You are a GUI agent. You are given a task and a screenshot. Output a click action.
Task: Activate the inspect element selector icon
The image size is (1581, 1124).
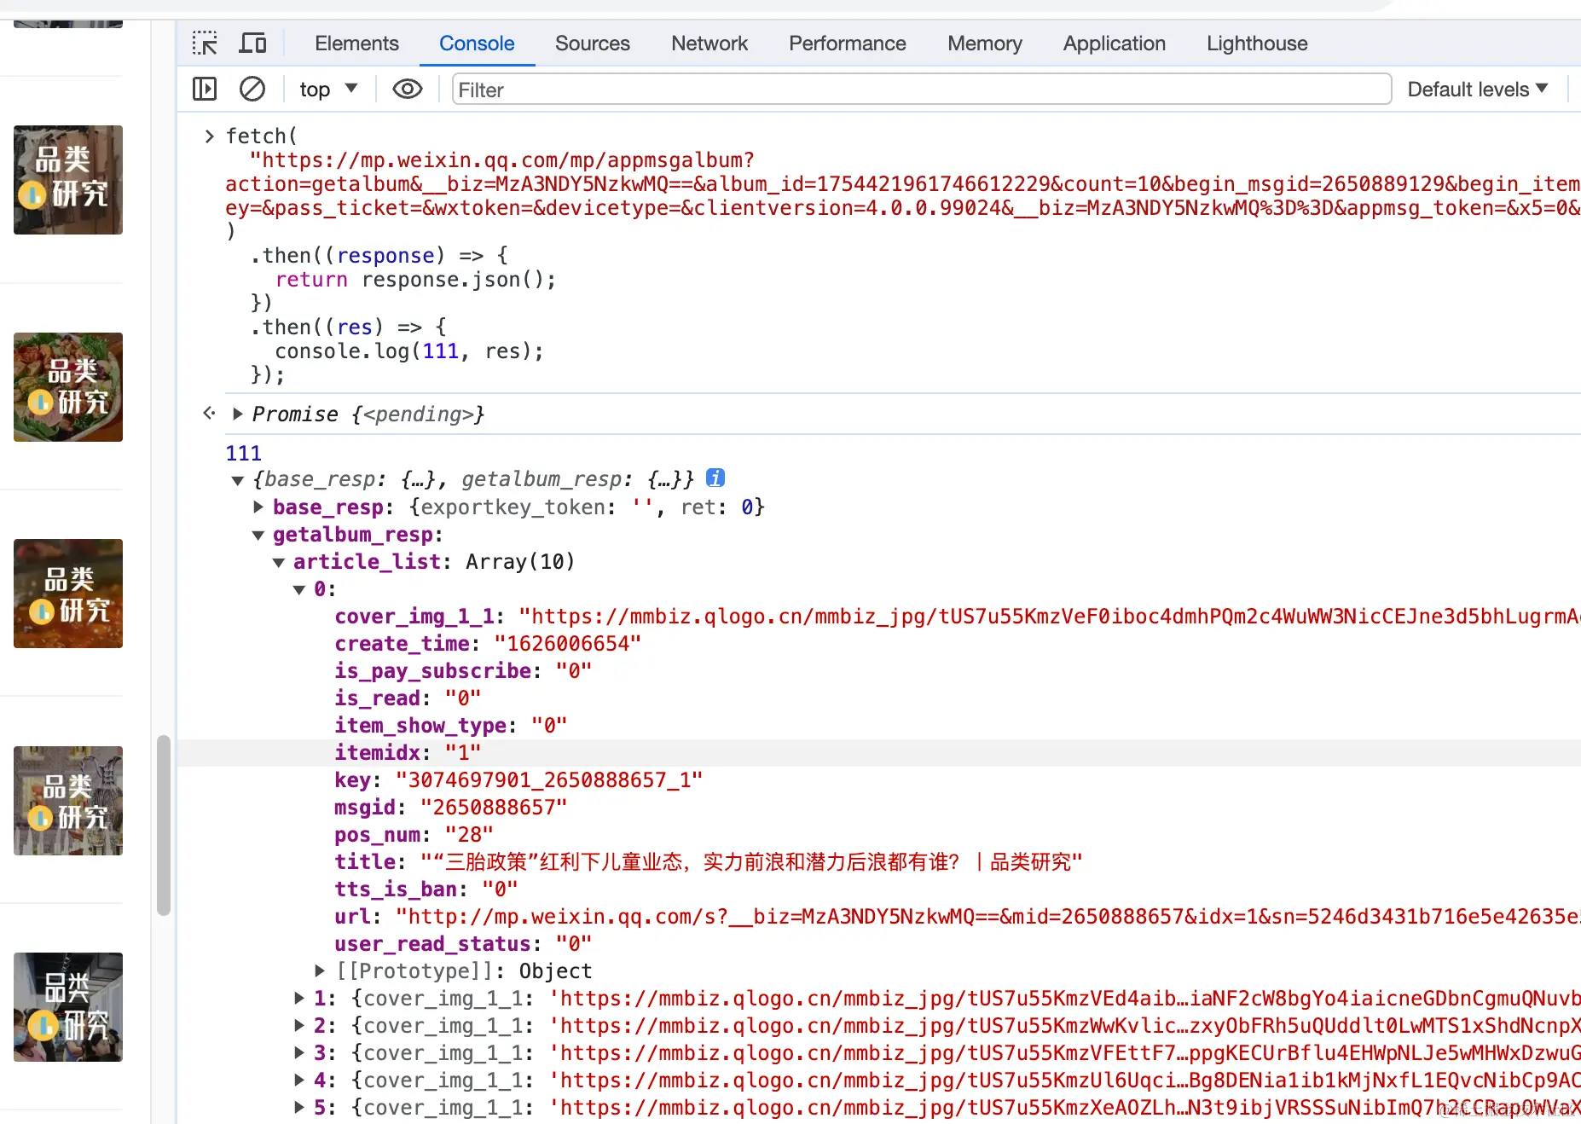pos(205,43)
